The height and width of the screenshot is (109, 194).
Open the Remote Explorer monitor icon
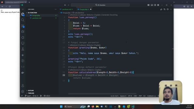tap(23, 43)
